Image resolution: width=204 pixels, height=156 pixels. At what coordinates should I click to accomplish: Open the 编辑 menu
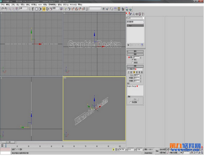coord(8,4)
